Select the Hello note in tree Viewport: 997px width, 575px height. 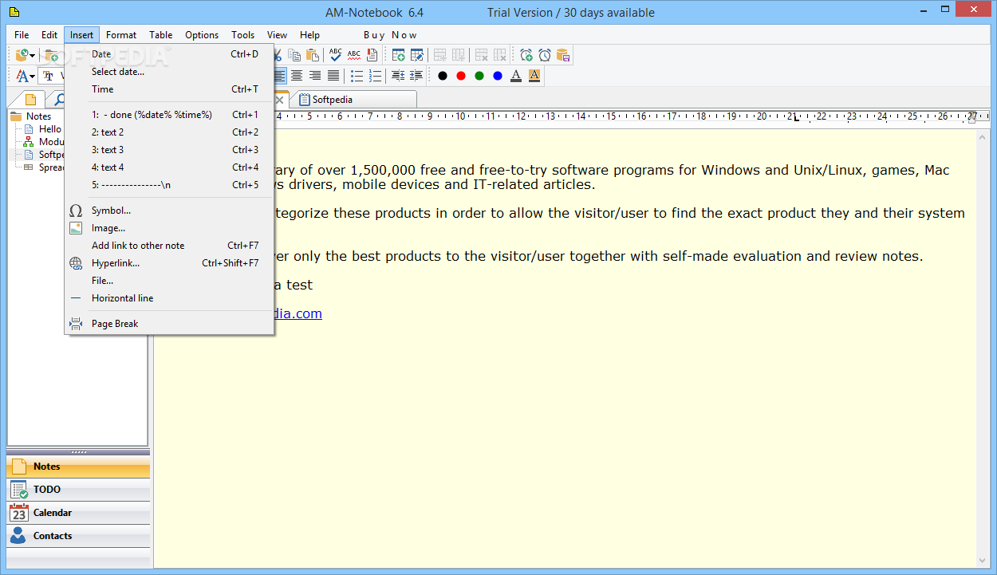(x=49, y=129)
